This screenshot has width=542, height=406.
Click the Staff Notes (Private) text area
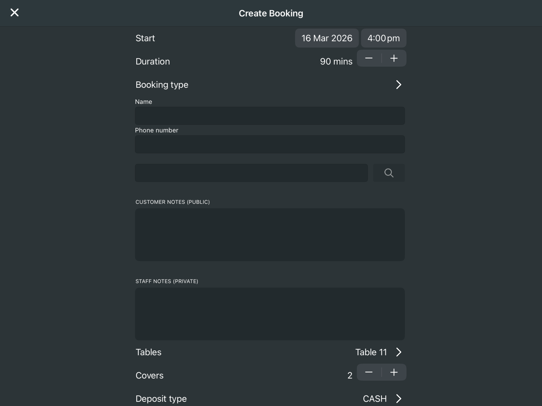pyautogui.click(x=270, y=314)
